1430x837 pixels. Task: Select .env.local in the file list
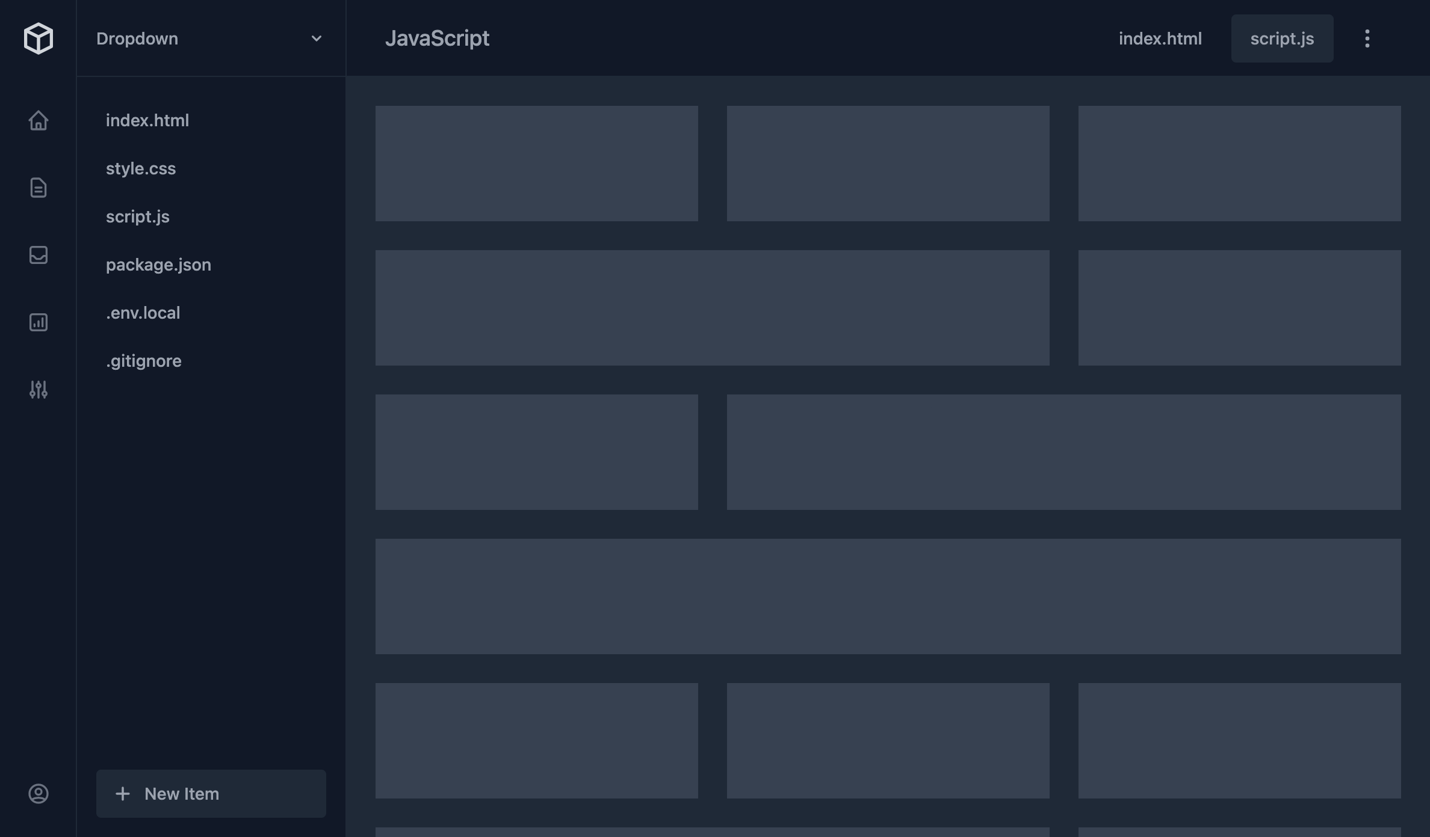click(x=143, y=313)
